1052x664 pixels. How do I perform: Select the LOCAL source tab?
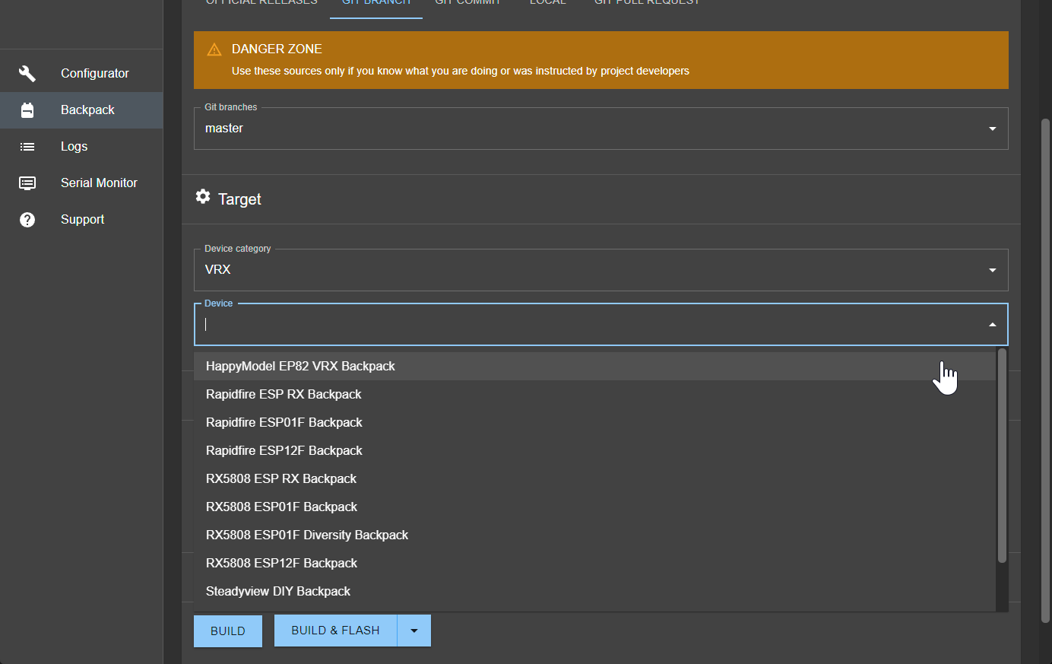point(547,4)
